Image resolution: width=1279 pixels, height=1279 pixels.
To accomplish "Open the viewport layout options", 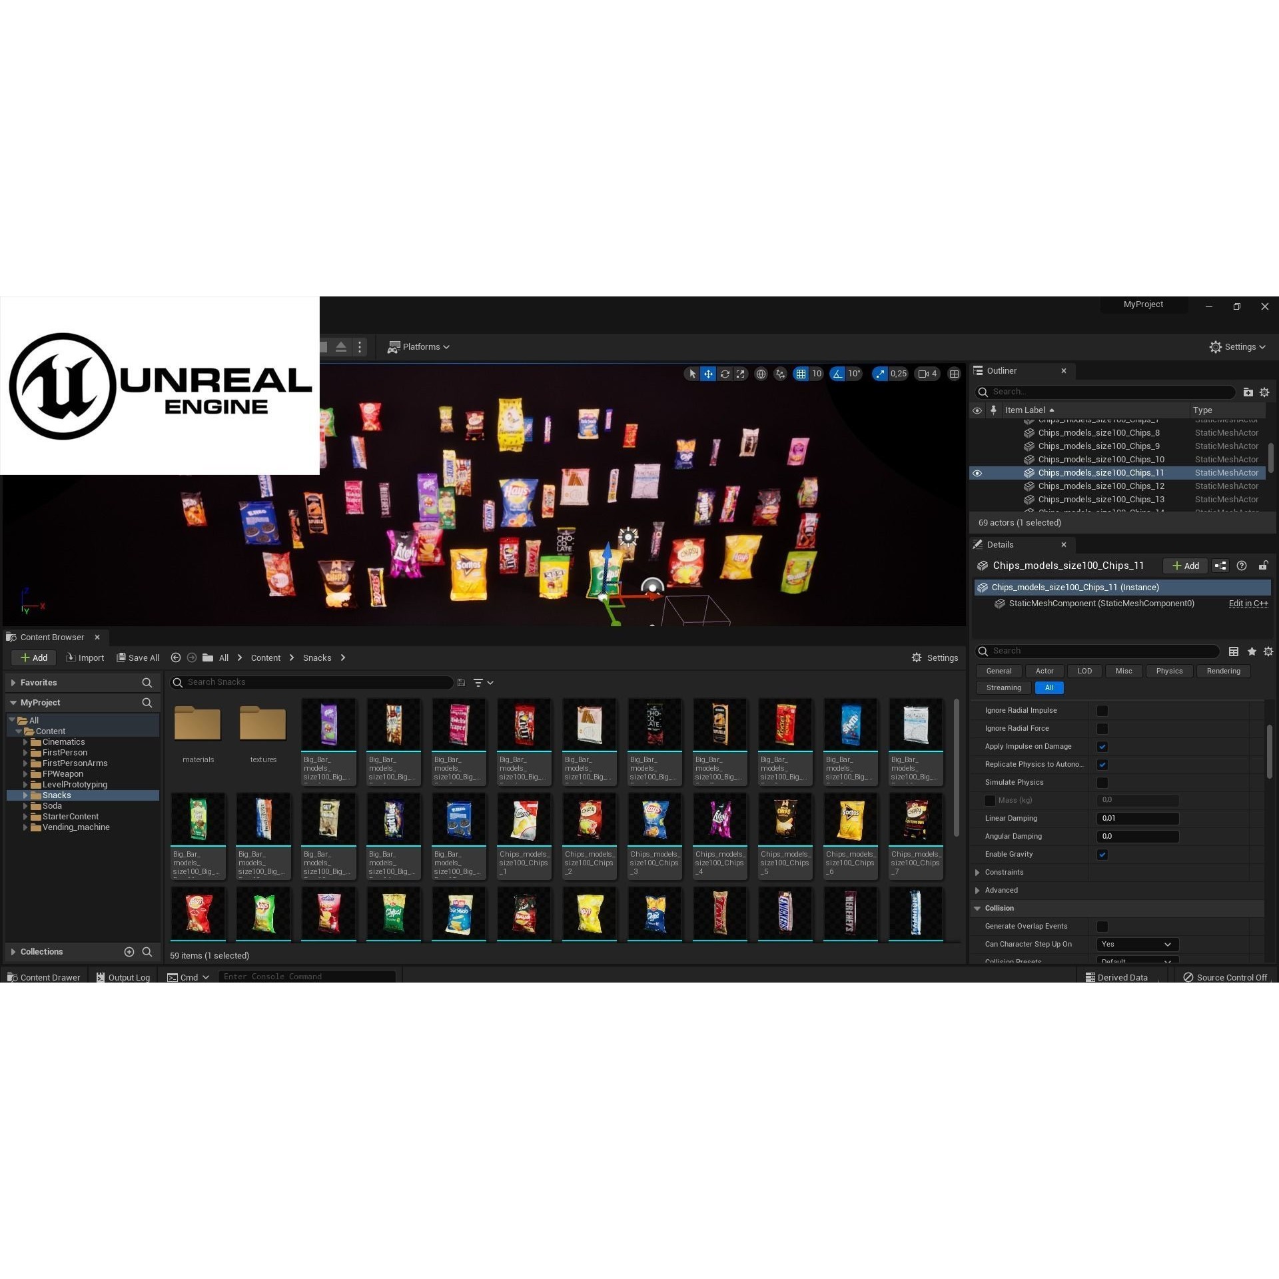I will coord(954,374).
